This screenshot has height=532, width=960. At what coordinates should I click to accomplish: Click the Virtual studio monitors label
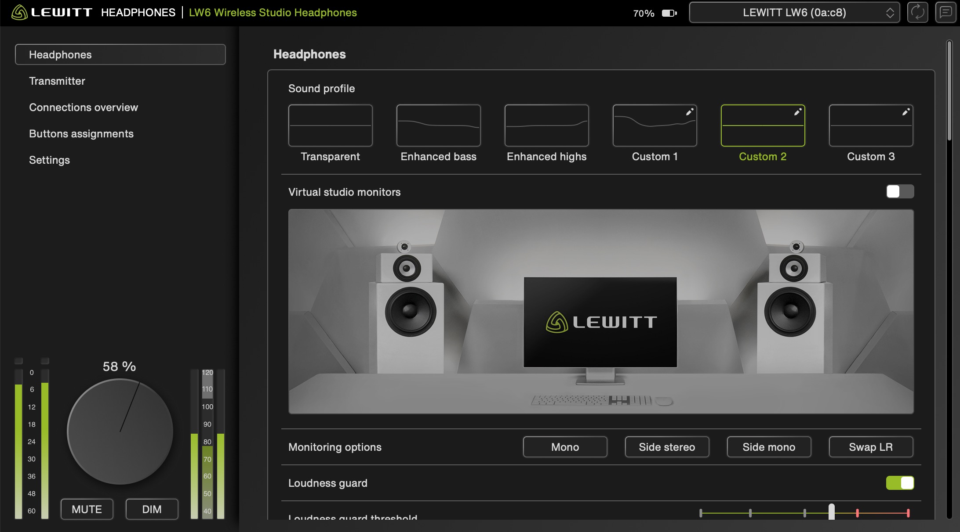tap(345, 192)
